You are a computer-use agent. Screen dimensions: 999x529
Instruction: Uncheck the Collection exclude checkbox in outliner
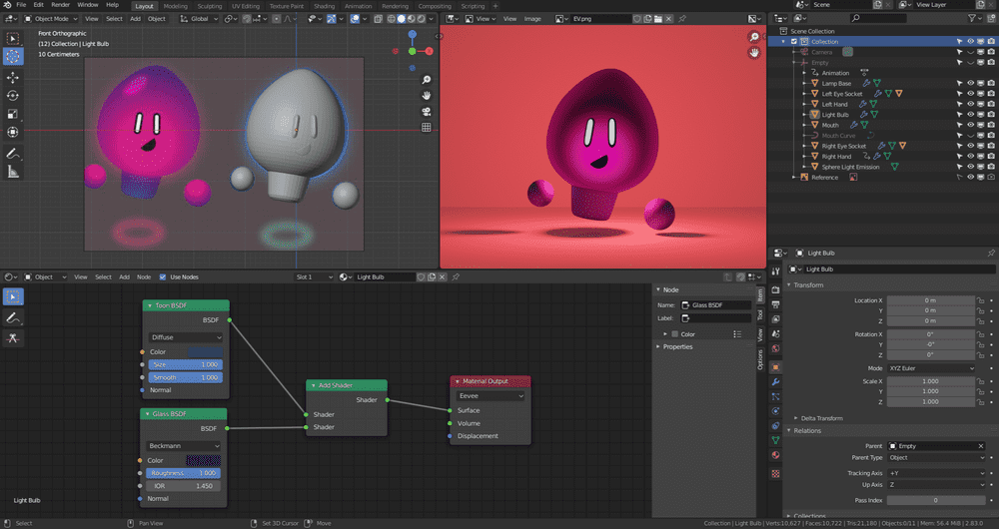[794, 41]
